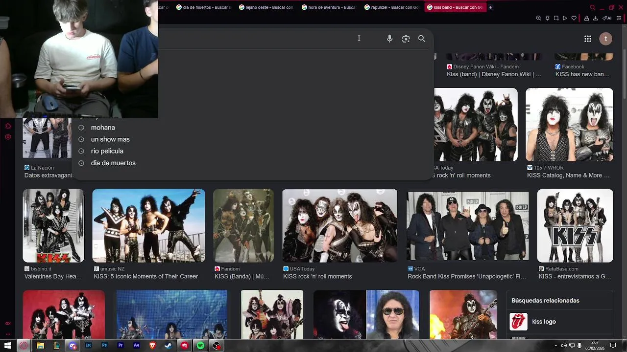Open File Explorer from the taskbar
The width and height of the screenshot is (627, 352).
tap(40, 346)
